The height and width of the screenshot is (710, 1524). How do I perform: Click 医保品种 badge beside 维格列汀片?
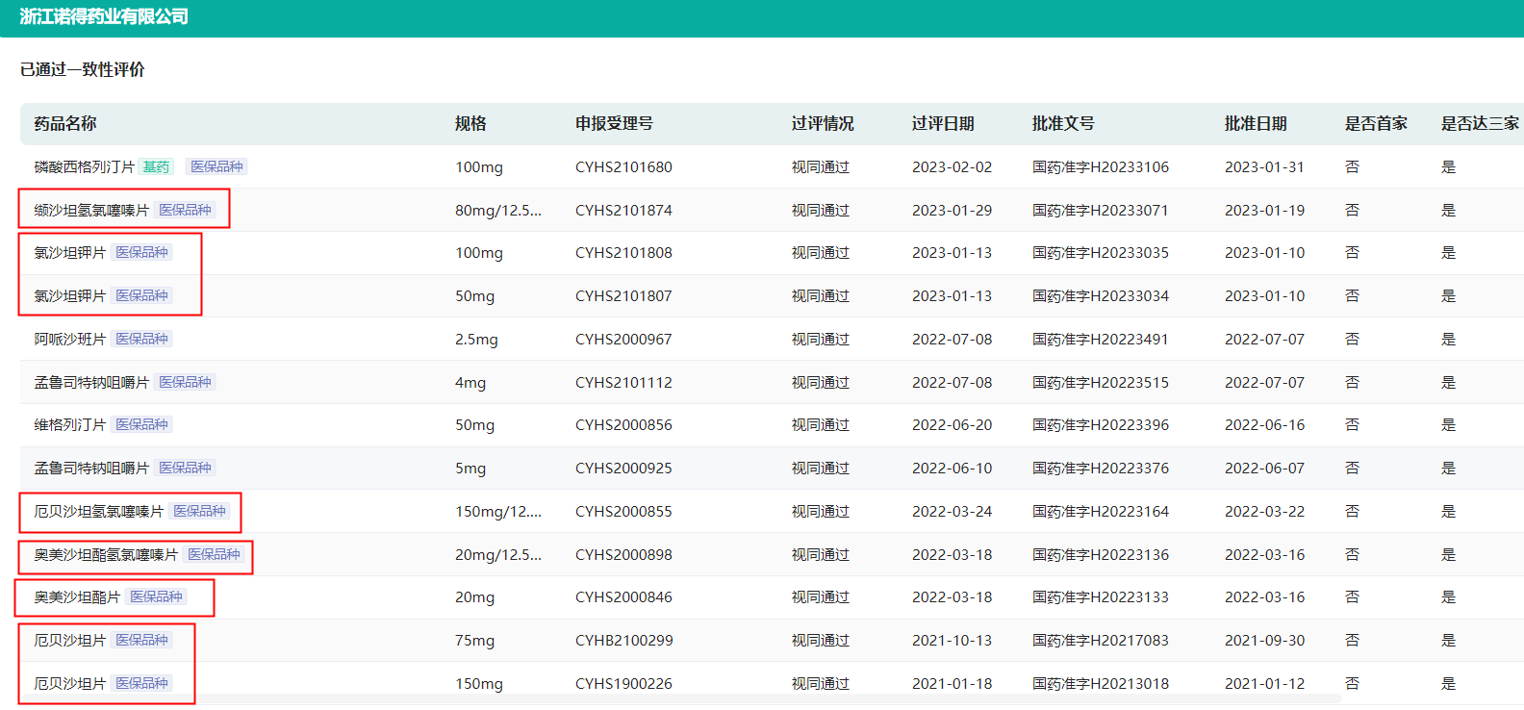(141, 424)
